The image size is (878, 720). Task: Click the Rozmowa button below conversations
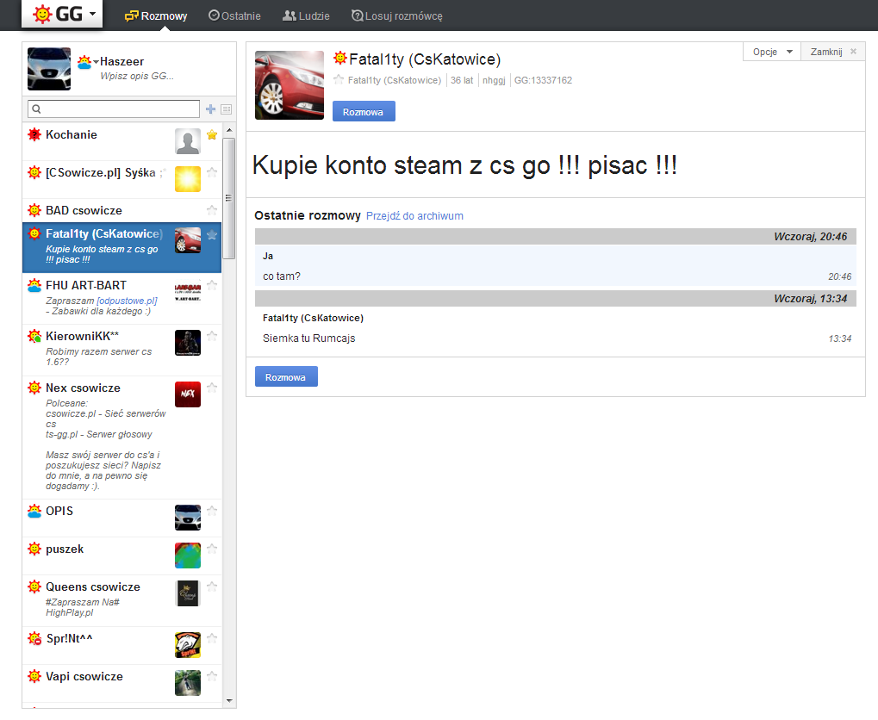(286, 377)
